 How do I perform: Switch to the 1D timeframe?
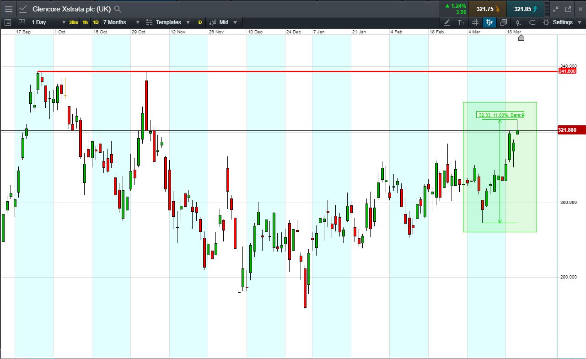click(96, 22)
